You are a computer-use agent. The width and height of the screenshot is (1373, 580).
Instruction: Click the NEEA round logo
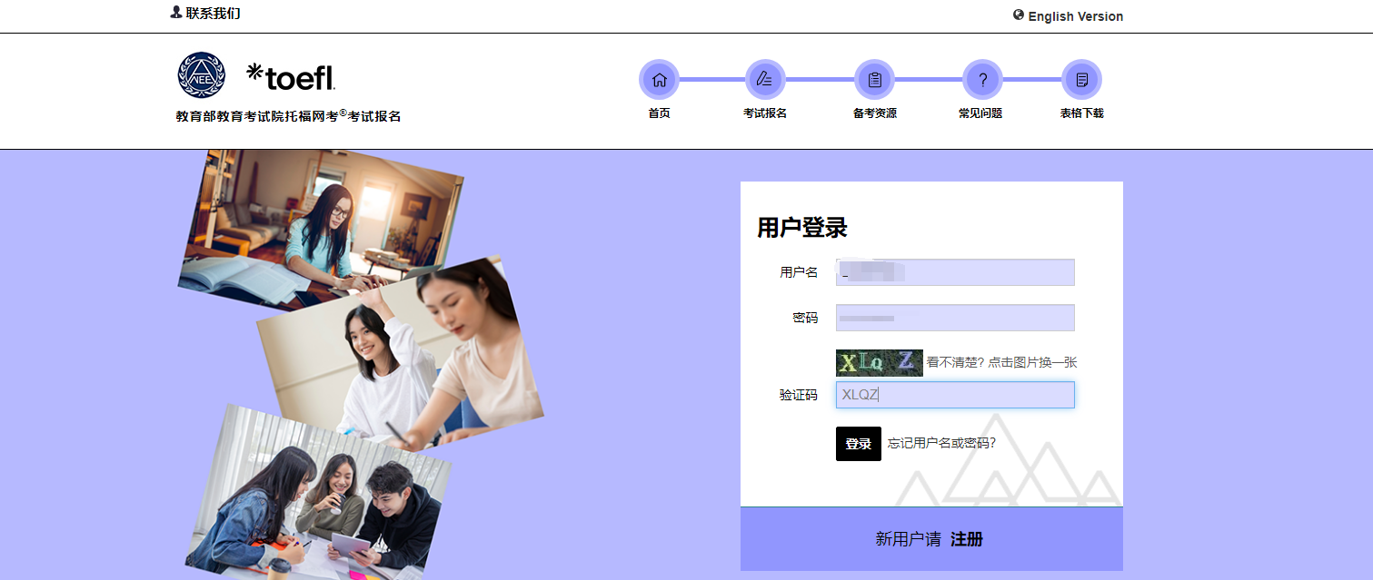tap(201, 75)
